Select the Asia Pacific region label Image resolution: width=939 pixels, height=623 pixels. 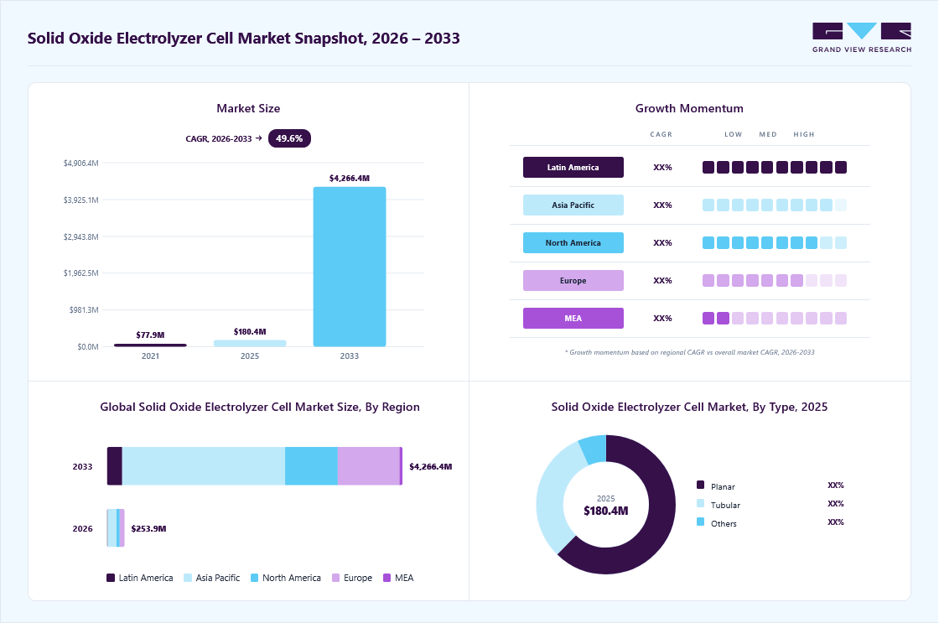point(573,205)
